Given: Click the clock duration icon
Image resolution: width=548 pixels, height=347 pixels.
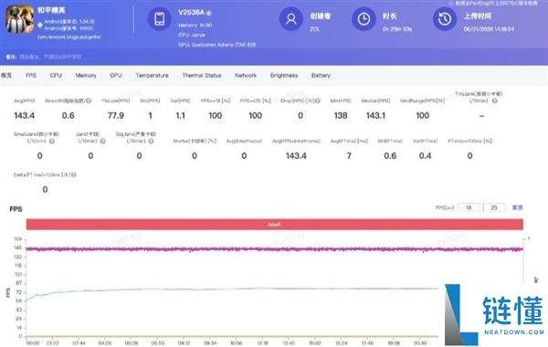Looking at the screenshot, I should coord(364,19).
